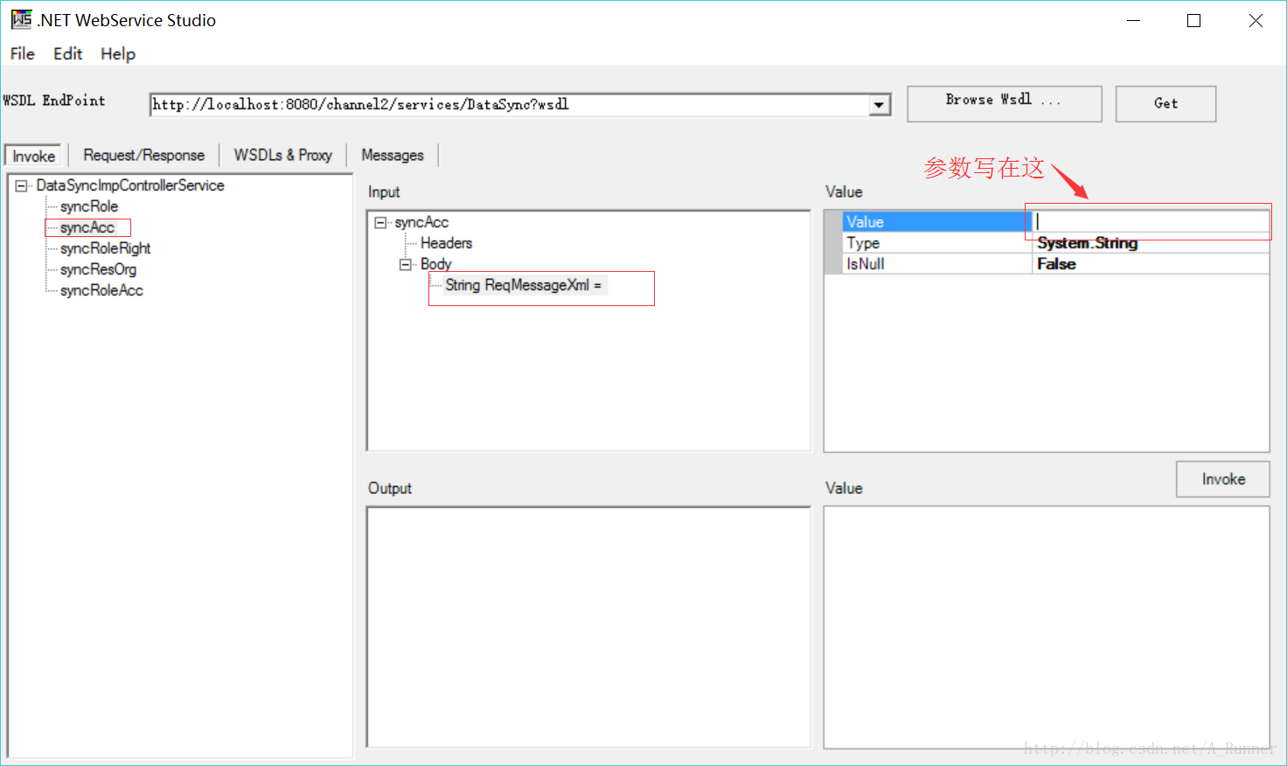Open the Help menu
Screen dimensions: 1287x766
[x=118, y=54]
